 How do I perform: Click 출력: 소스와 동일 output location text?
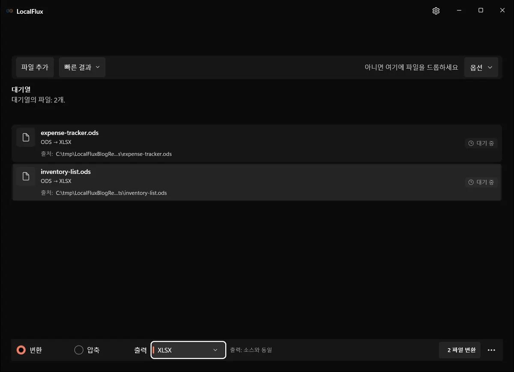pyautogui.click(x=251, y=350)
